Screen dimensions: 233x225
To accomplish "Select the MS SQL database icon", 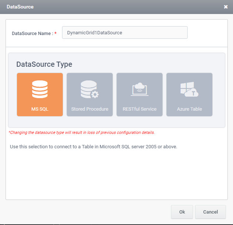I will (40, 89).
